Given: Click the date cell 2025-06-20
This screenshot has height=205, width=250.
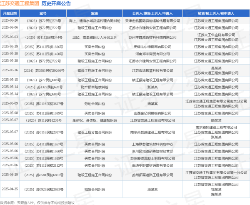Looking at the screenshot, I should coord(10,20).
